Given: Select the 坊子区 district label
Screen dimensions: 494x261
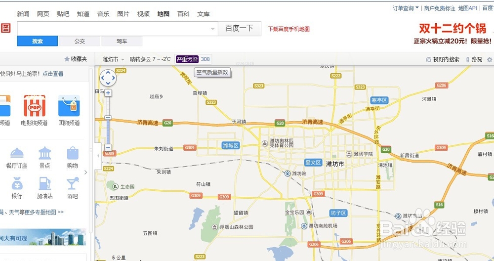Looking at the screenshot, I should [339, 213].
